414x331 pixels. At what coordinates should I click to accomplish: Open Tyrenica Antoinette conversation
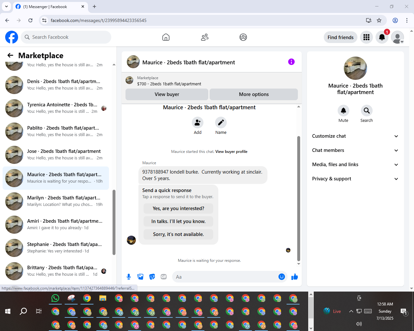[x=56, y=108]
